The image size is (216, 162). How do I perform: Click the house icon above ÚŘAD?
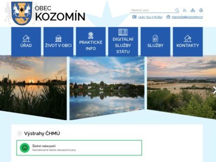pos(26,38)
